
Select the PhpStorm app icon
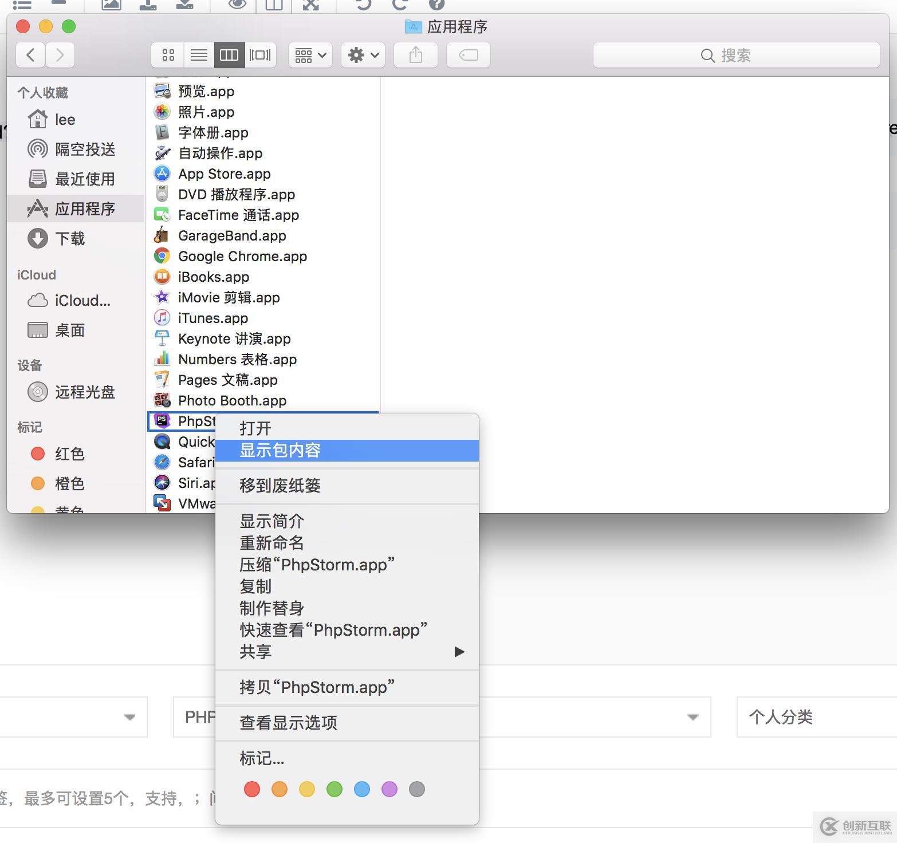tap(163, 421)
